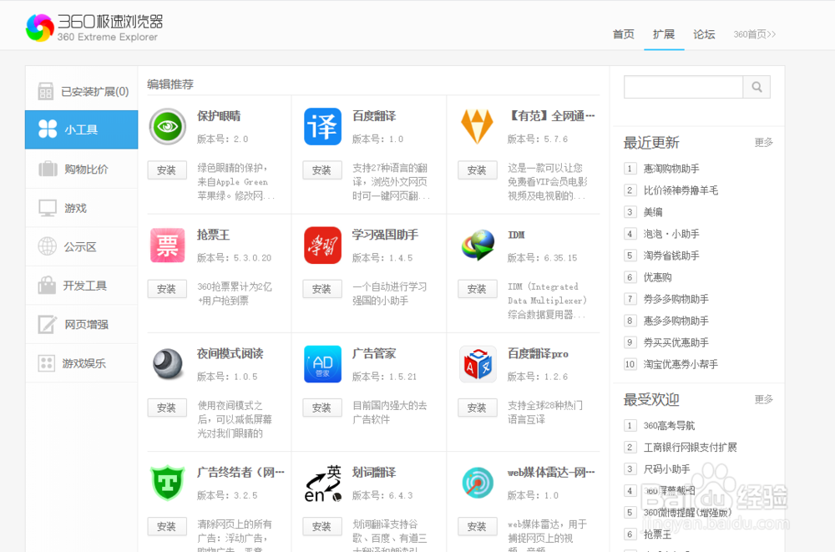Open the 划词翻译 en icon
The width and height of the screenshot is (835, 552).
click(x=322, y=484)
